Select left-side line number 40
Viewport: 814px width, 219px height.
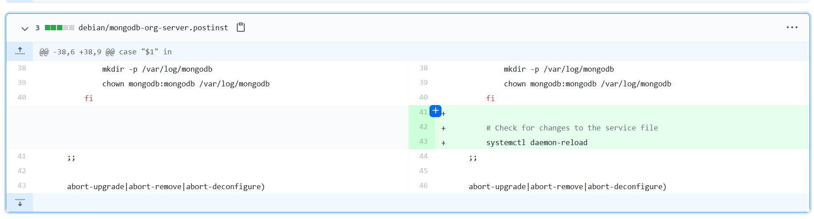(x=22, y=97)
